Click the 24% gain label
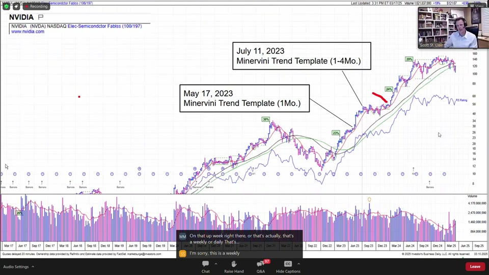The width and height of the screenshot is (489, 275). [389, 89]
